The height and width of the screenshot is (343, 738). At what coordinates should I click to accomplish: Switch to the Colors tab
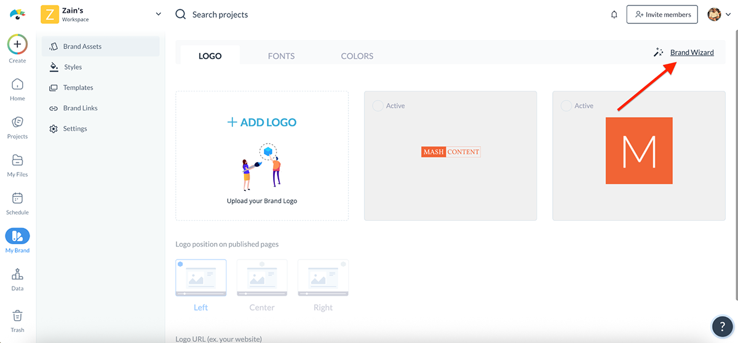(357, 56)
